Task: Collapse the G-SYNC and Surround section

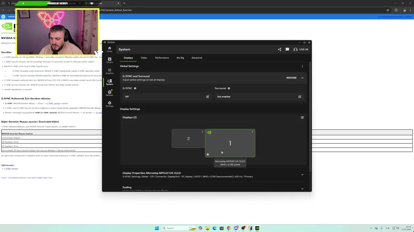Action: point(302,78)
